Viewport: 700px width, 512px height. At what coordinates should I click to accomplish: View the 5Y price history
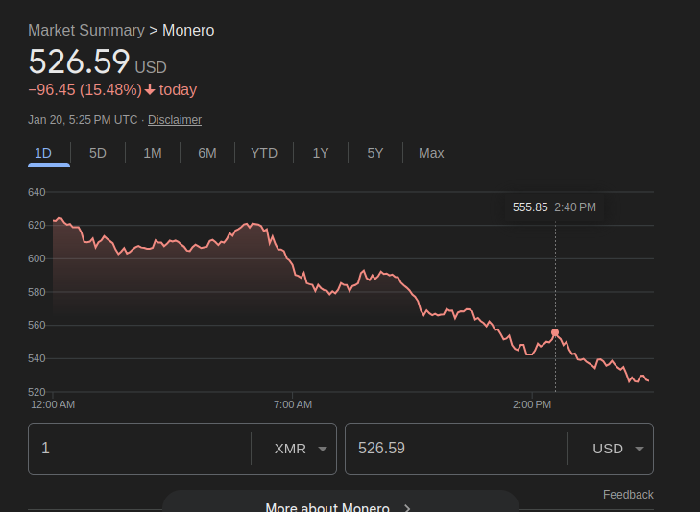point(375,153)
